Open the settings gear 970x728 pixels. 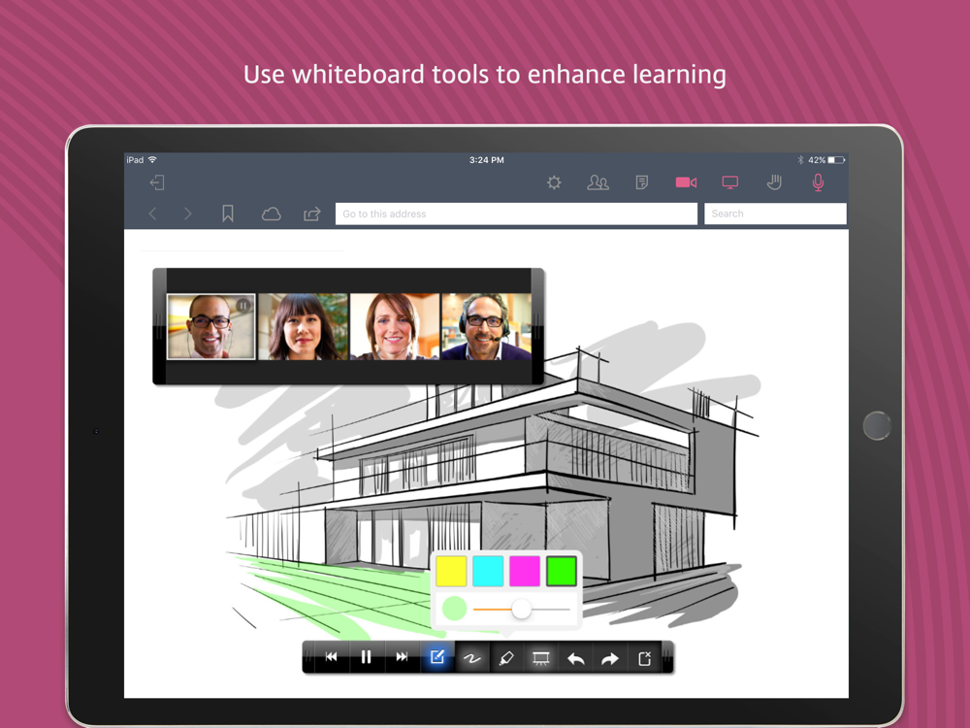pos(554,182)
